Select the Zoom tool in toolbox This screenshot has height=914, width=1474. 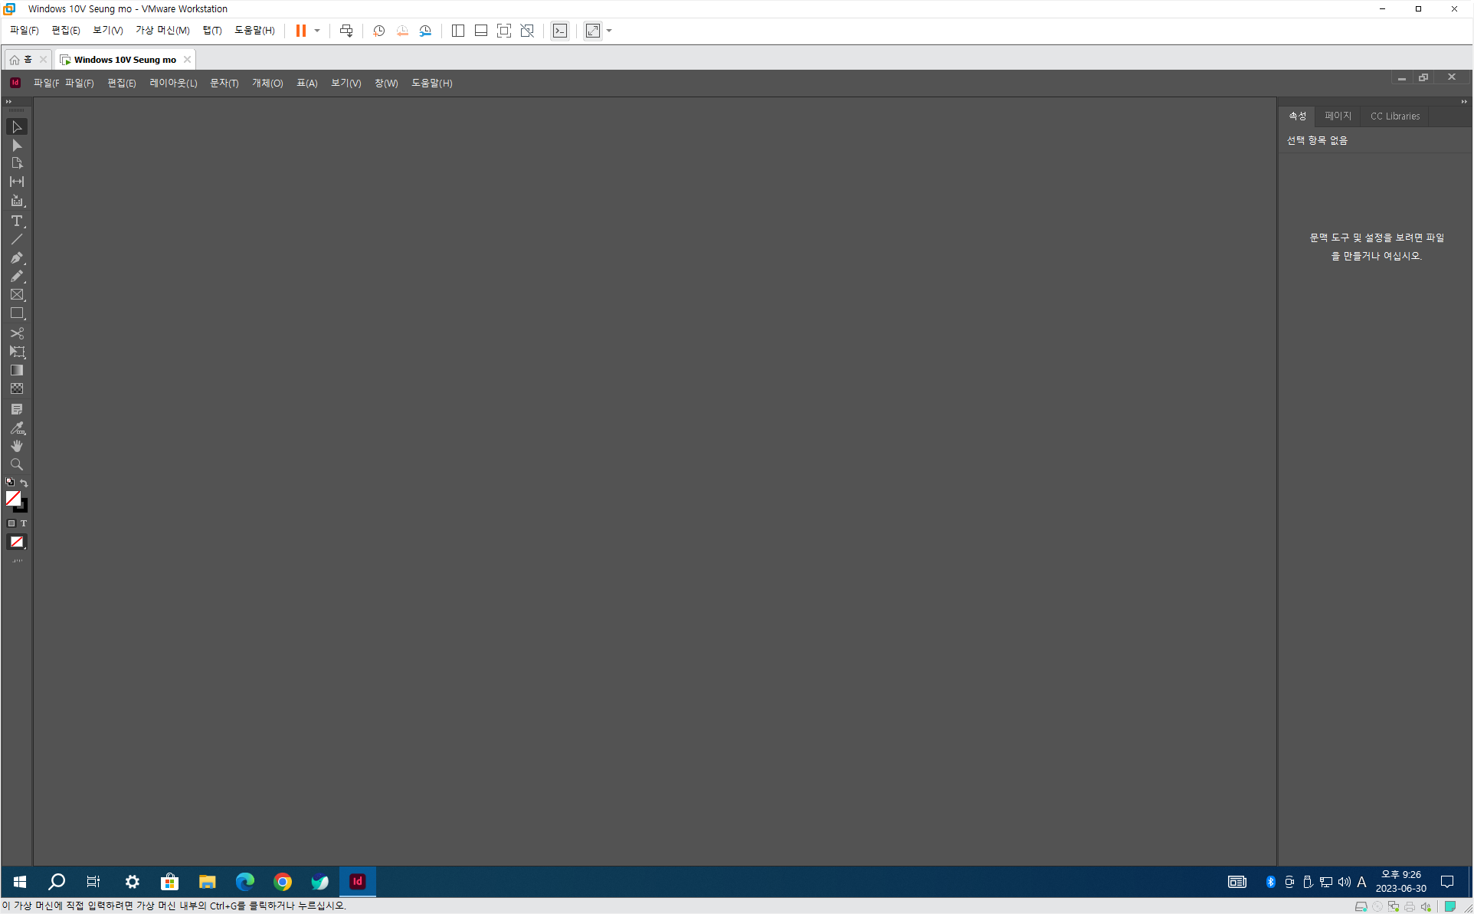17,464
